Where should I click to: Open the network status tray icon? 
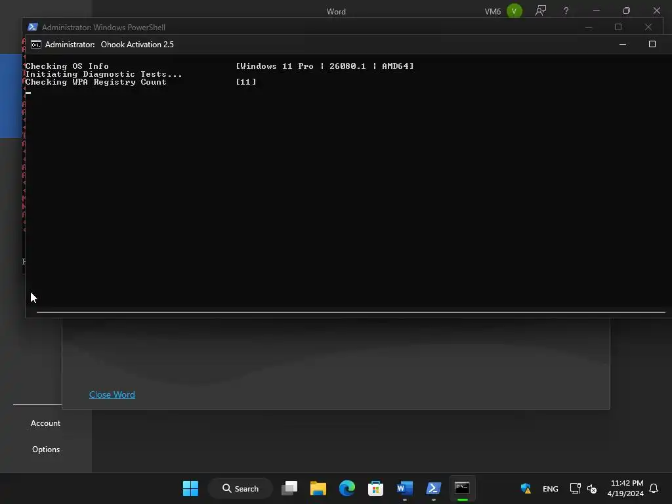click(575, 488)
